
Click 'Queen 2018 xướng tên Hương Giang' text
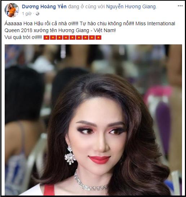tap(47, 31)
